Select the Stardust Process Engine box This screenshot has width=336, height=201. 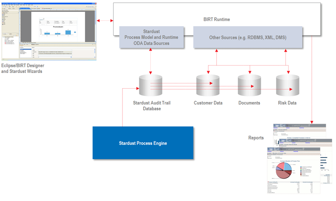point(143,143)
